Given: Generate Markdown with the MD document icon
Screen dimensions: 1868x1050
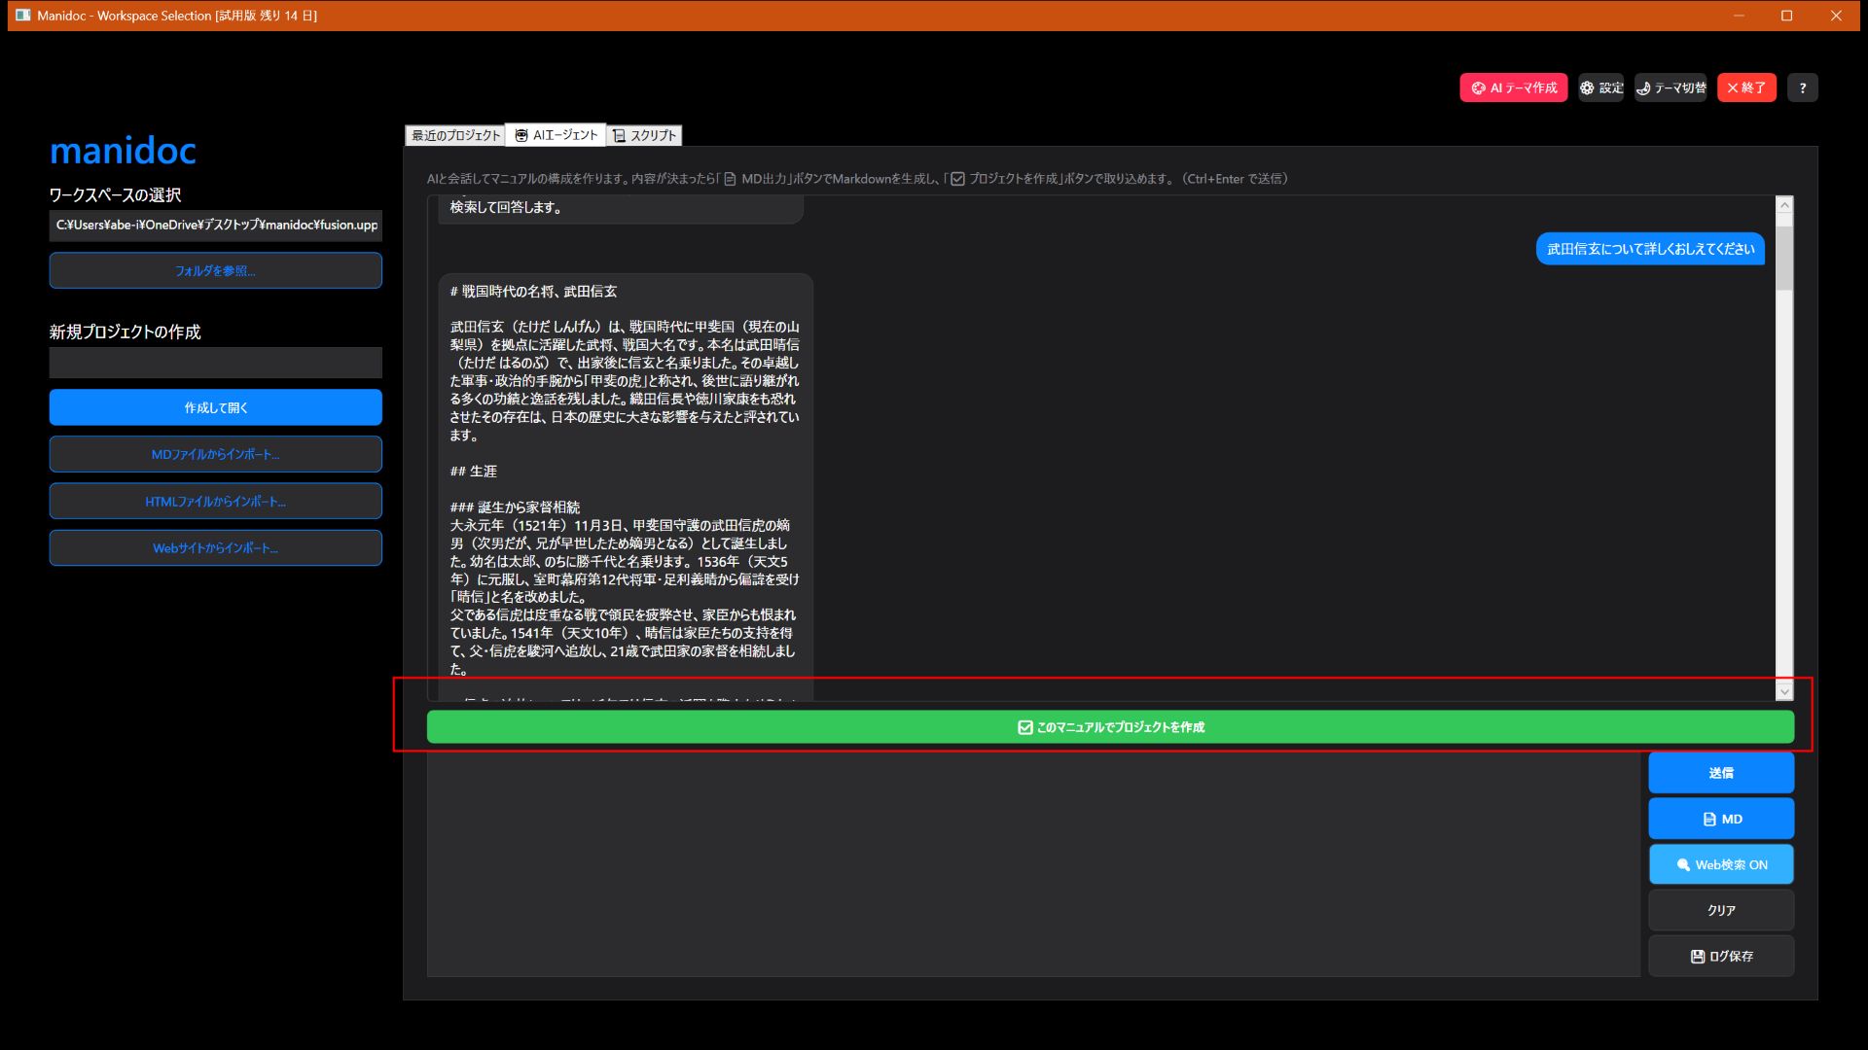Looking at the screenshot, I should (1707, 818).
